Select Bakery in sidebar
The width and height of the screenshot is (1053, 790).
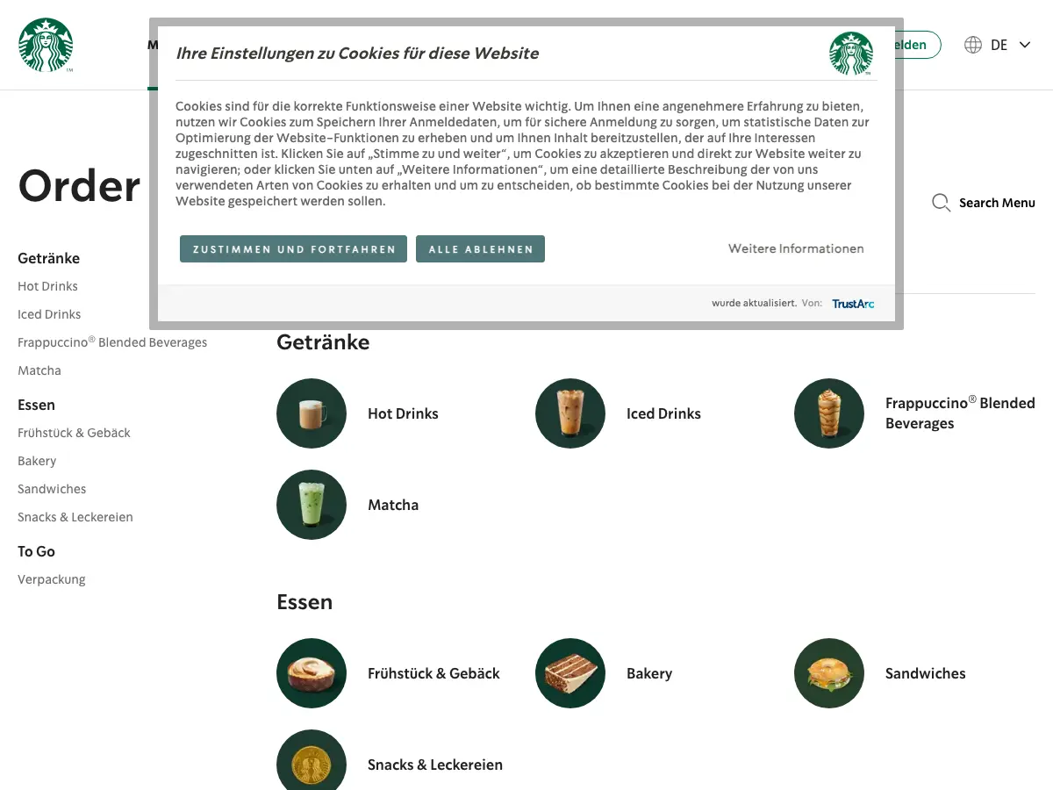[x=37, y=461]
